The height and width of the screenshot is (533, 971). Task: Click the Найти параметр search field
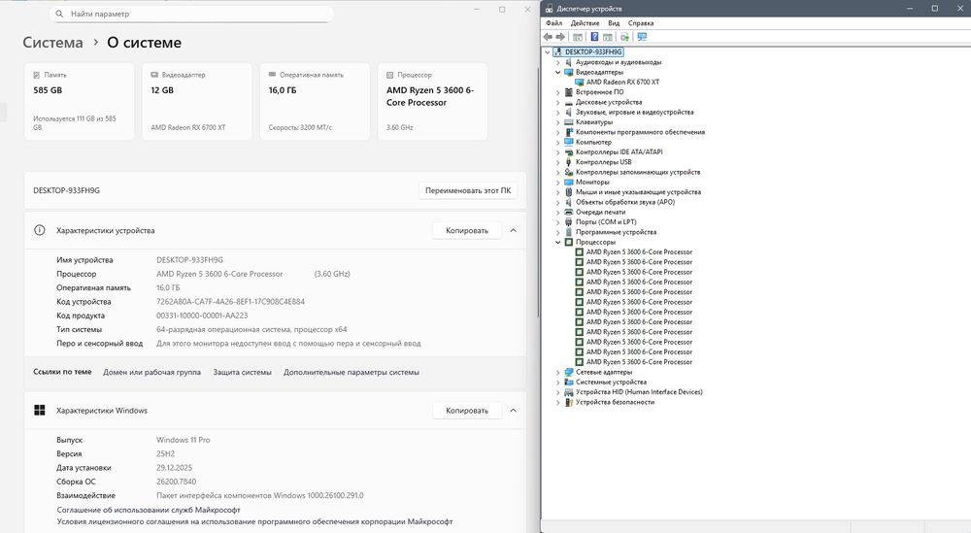click(191, 14)
